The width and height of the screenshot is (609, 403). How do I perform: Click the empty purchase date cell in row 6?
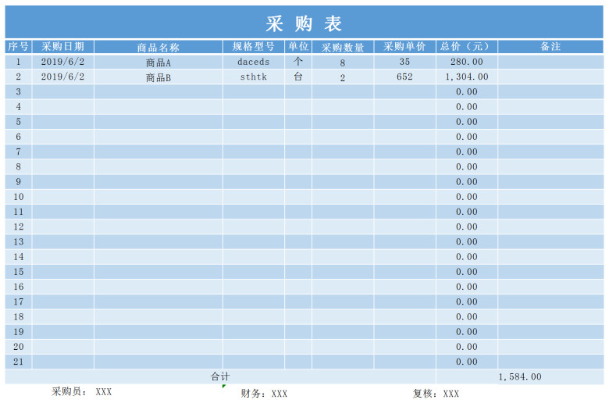click(x=63, y=137)
